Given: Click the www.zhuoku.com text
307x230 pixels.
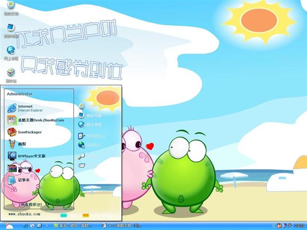Looking at the screenshot, I should point(24,214).
